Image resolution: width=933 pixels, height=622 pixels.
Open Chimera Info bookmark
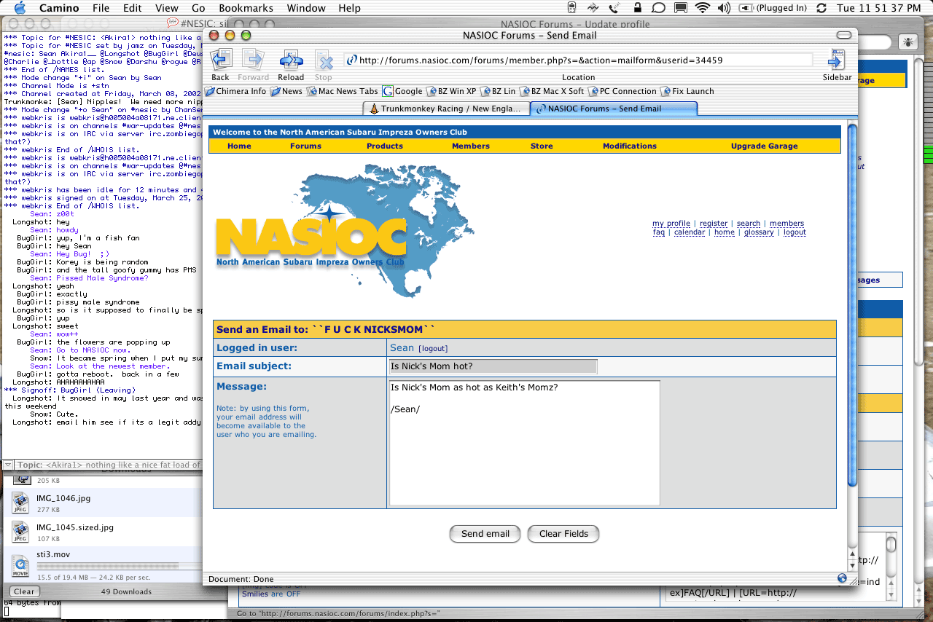236,91
